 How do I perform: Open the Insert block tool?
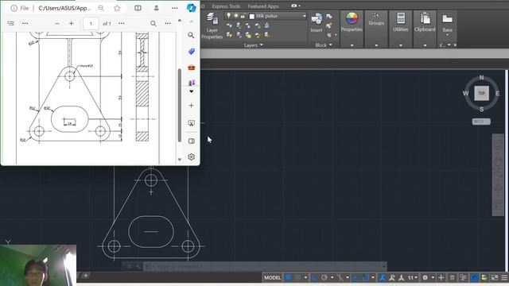coord(317,23)
